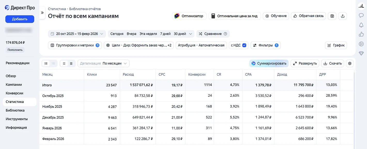Viewport: 367px width, 149px height.
Task: Click the Статистика breadcrumb link
Action: pyautogui.click(x=57, y=9)
